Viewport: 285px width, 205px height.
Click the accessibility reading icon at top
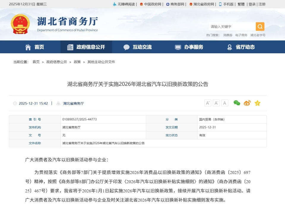coord(114,4)
